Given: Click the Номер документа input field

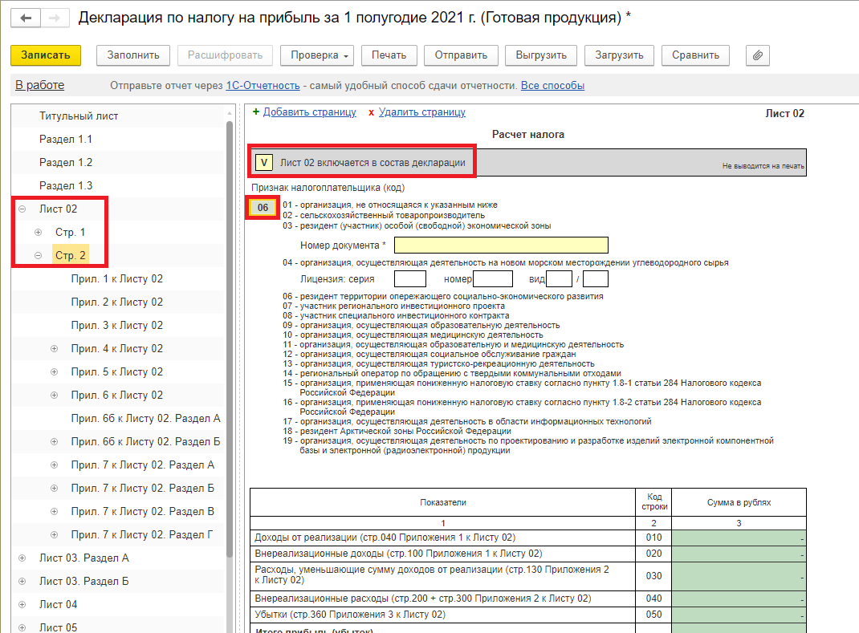Looking at the screenshot, I should 501,245.
